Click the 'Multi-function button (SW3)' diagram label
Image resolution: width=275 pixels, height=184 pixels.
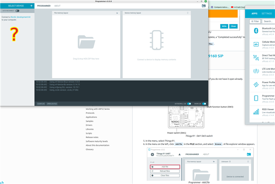pos(220,107)
